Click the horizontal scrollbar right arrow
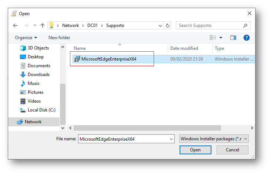The width and height of the screenshot is (271, 175). (252, 128)
